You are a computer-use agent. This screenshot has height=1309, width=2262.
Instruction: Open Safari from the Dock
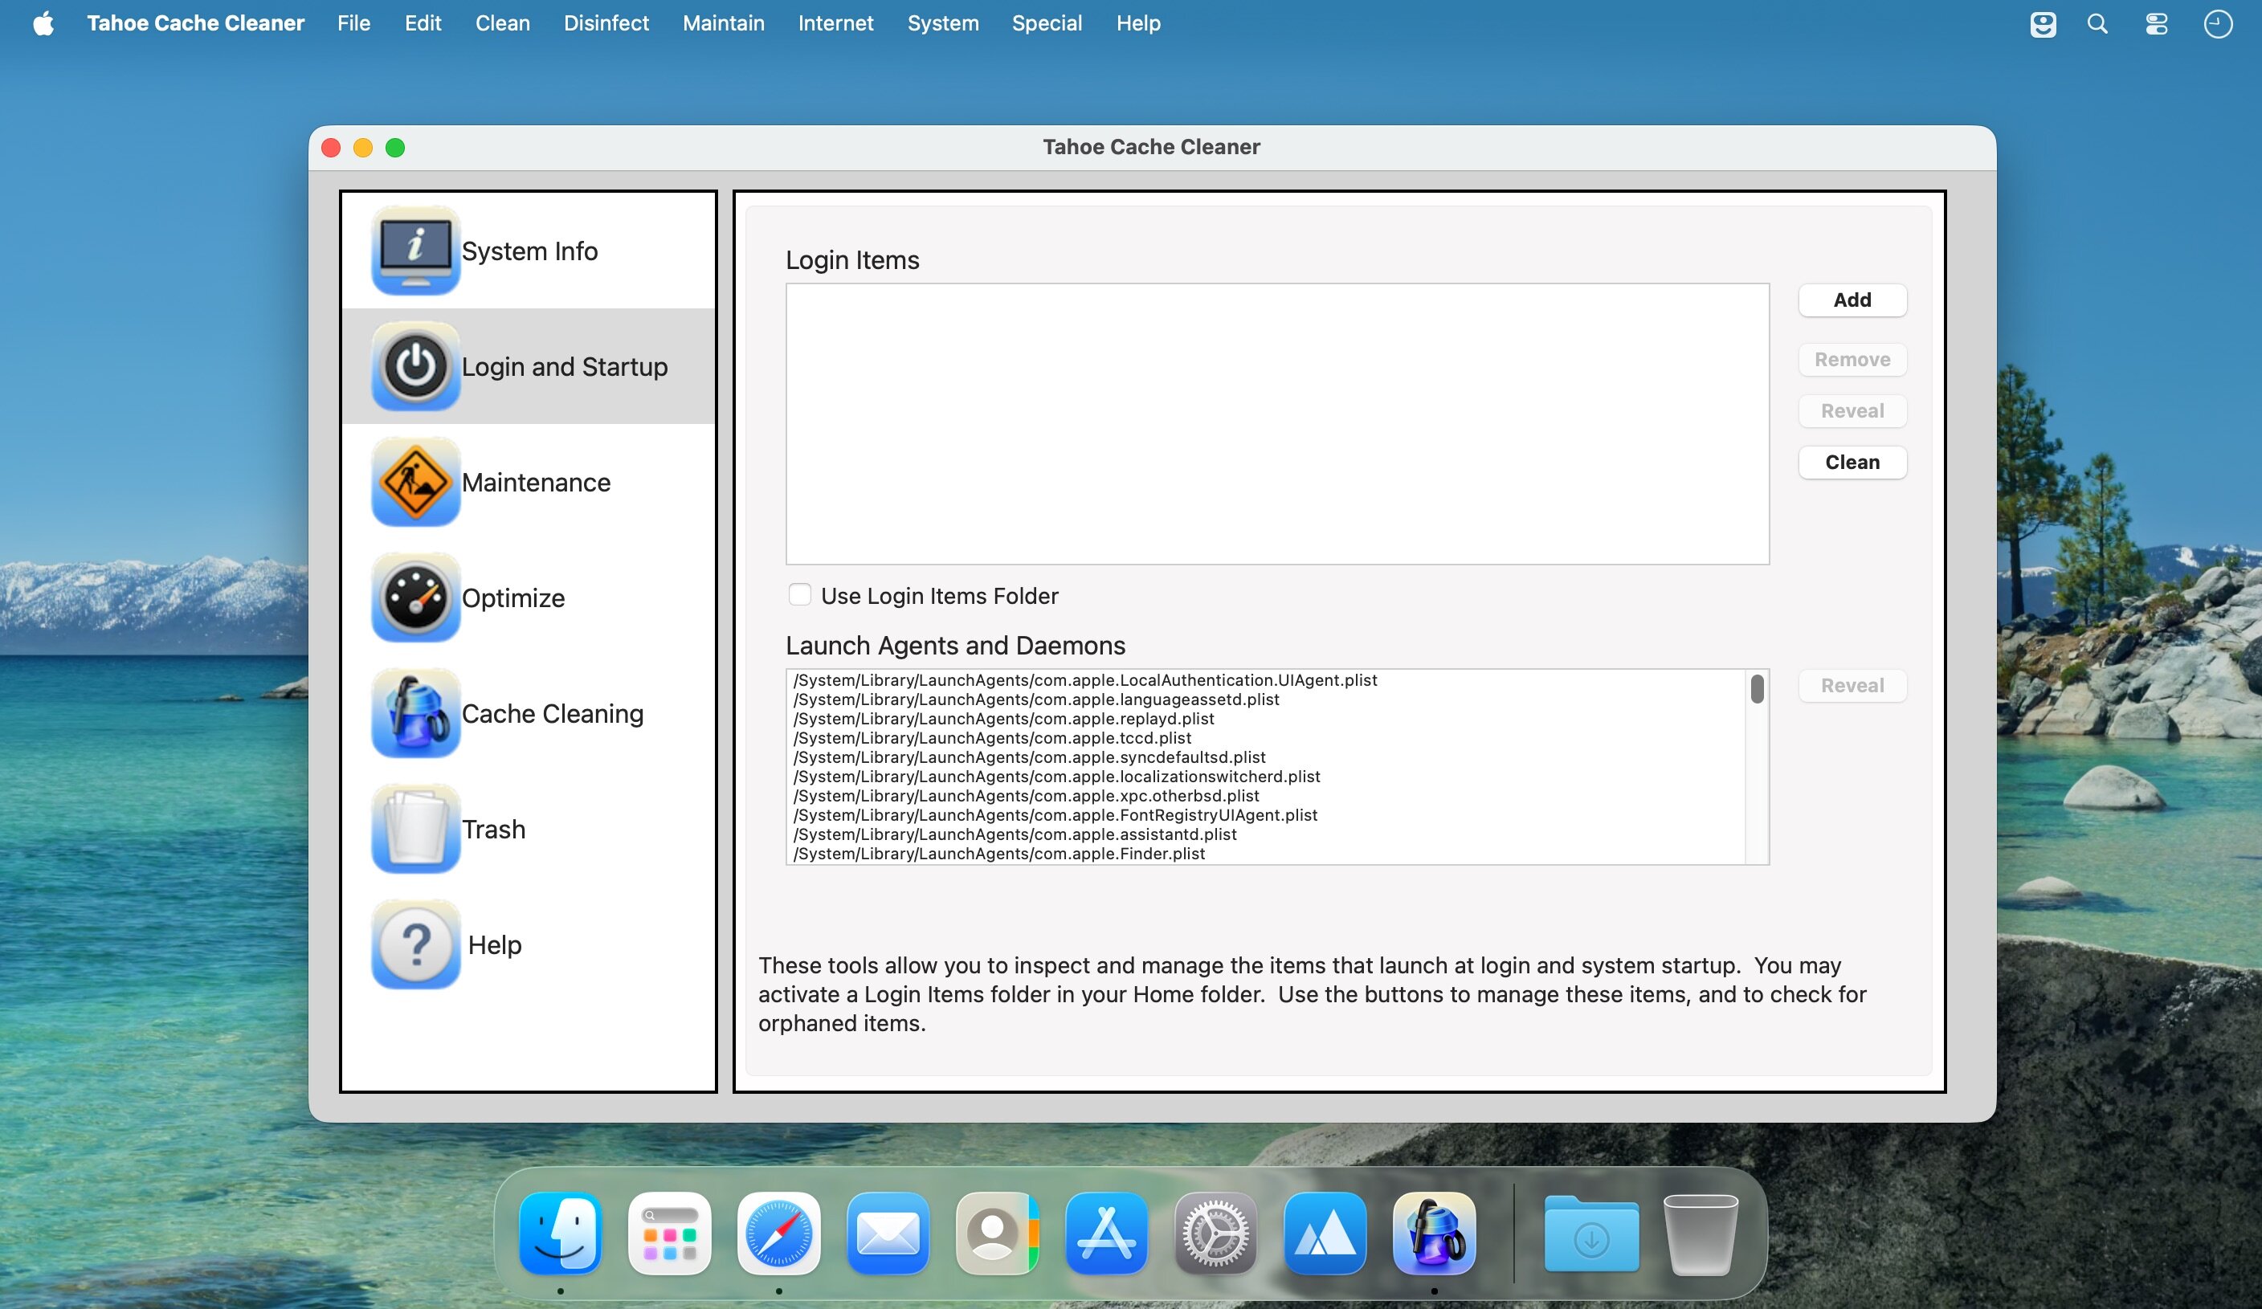[779, 1234]
